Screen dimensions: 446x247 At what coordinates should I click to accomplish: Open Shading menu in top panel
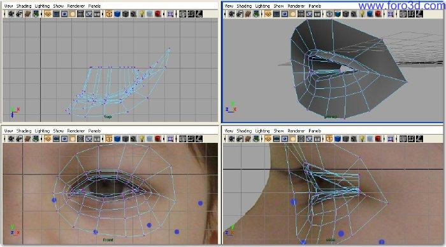[x=24, y=6]
